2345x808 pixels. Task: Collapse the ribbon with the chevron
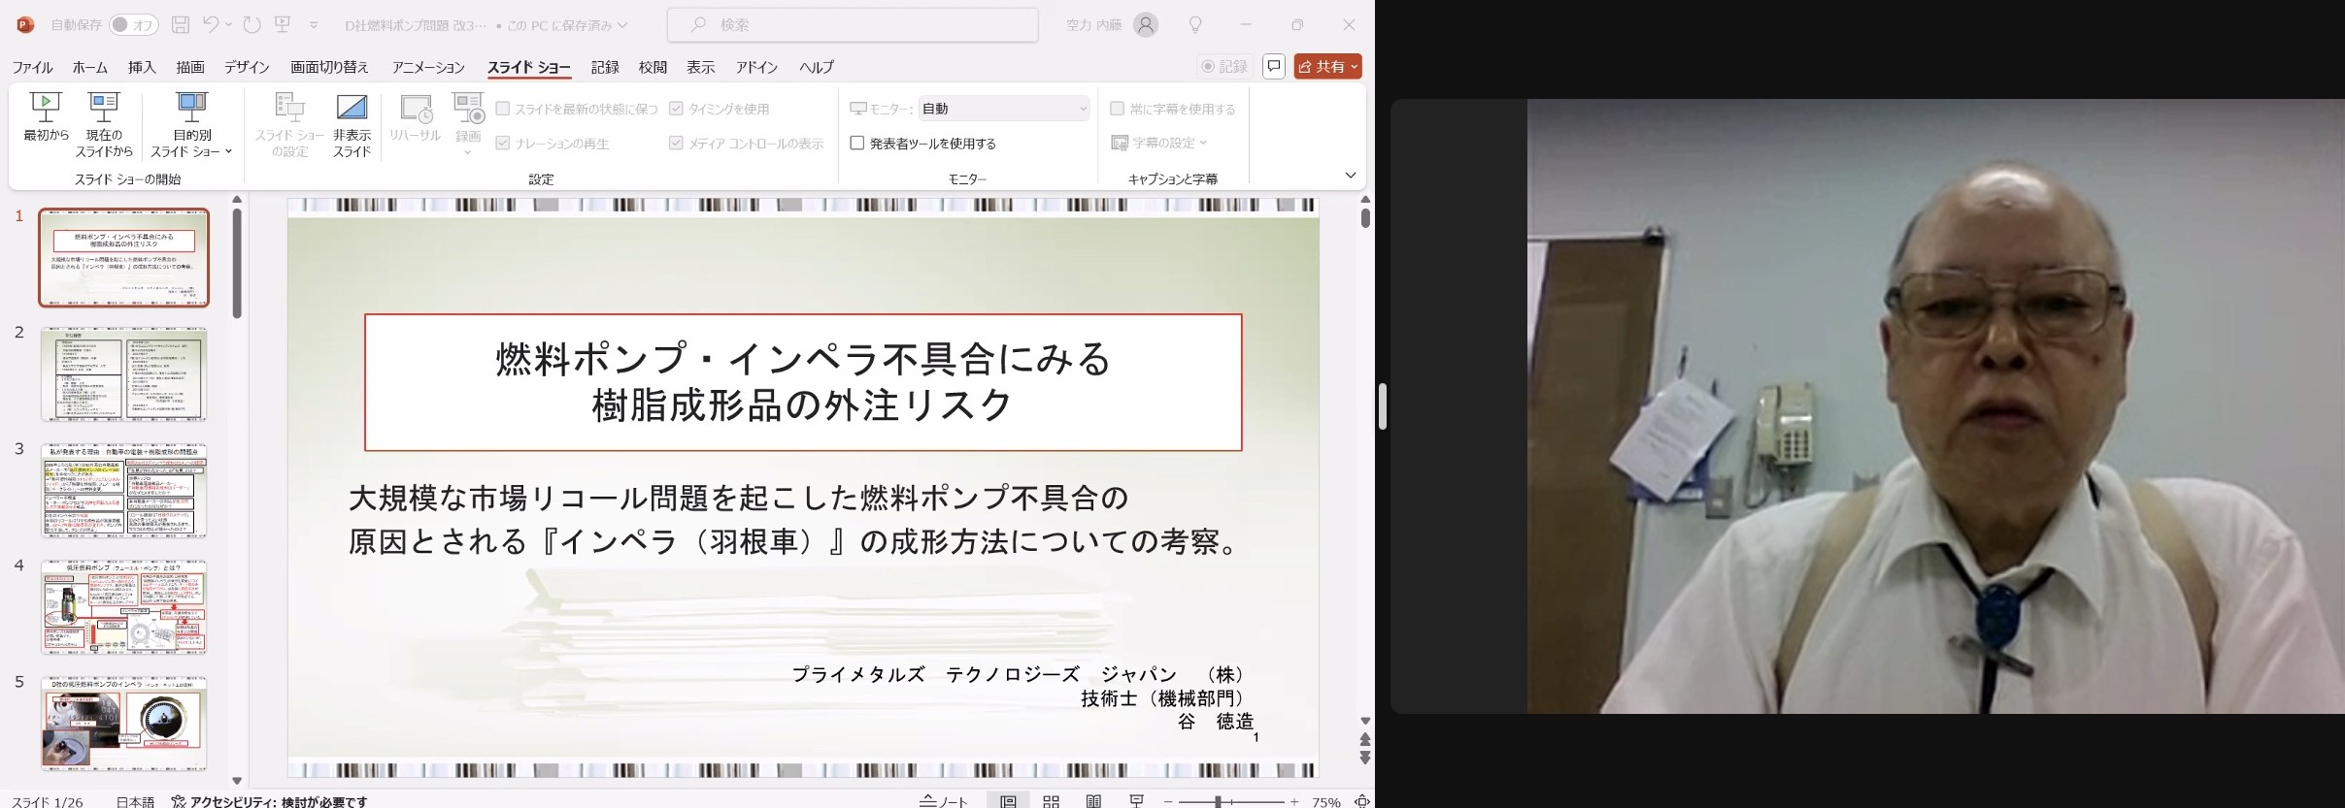tap(1350, 176)
